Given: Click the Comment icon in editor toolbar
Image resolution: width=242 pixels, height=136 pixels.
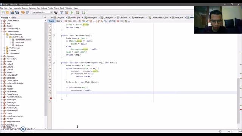Looking at the screenshot, I should pos(126,21).
